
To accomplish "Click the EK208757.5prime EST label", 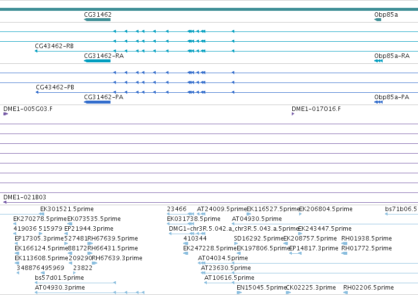I will 310,239.
